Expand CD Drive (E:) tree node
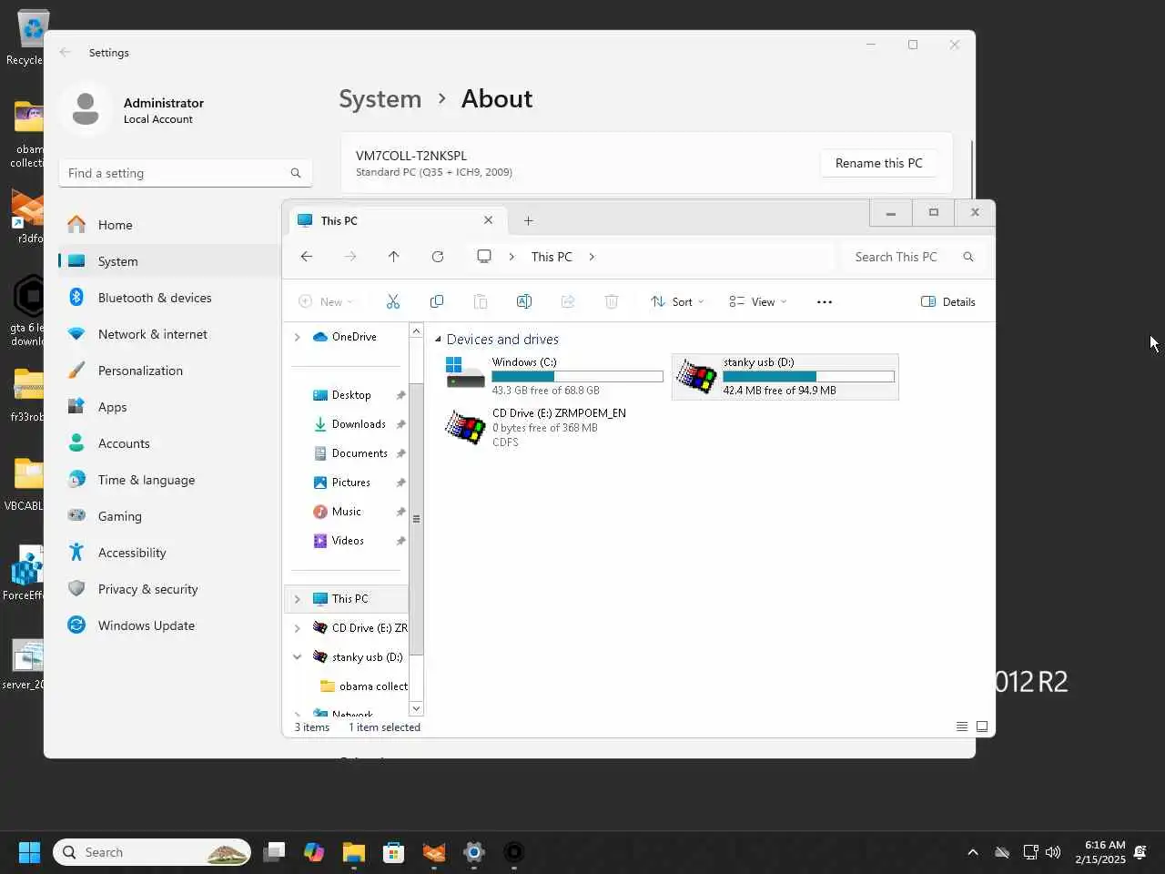This screenshot has width=1165, height=874. [x=297, y=628]
